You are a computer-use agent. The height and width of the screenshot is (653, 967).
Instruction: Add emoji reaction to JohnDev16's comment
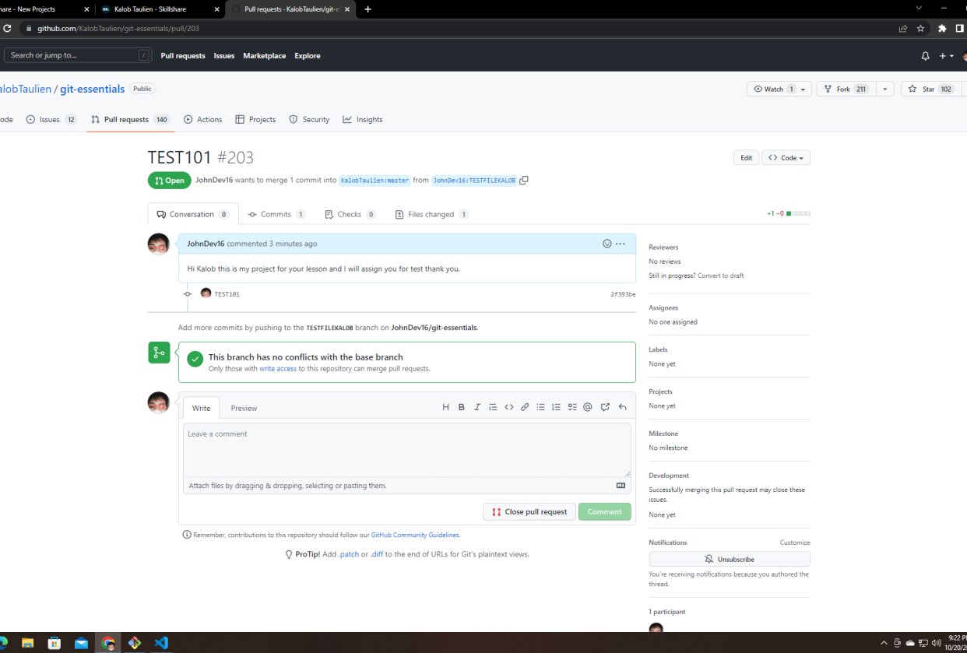pos(607,244)
